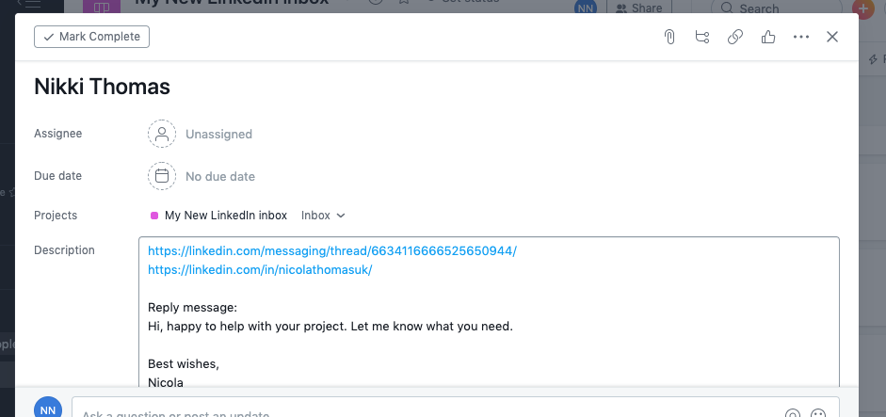
Task: Click the Share button in the background header
Action: tap(638, 8)
